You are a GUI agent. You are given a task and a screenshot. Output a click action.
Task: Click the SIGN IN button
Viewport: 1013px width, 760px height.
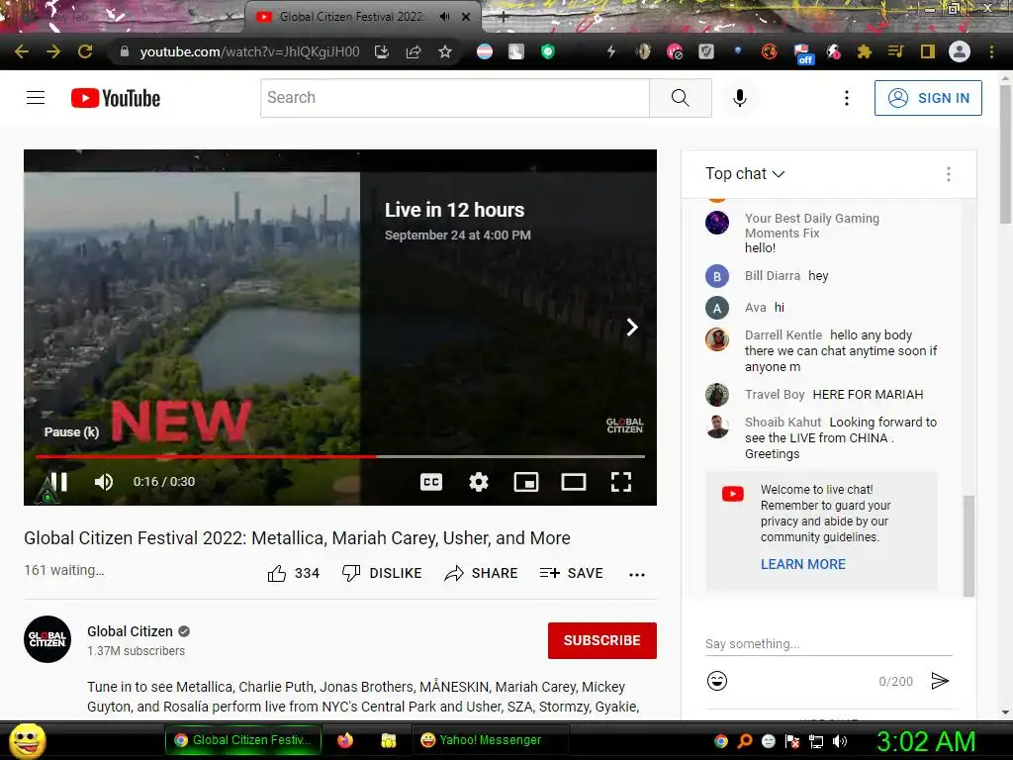pos(928,98)
